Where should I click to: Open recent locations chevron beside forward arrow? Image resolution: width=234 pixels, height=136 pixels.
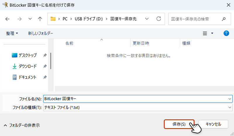(30, 19)
